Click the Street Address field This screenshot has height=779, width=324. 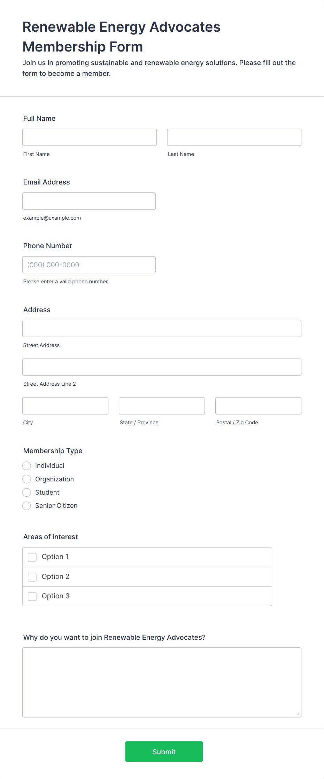(162, 328)
